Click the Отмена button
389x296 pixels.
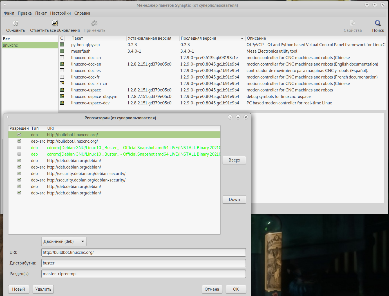(212, 289)
